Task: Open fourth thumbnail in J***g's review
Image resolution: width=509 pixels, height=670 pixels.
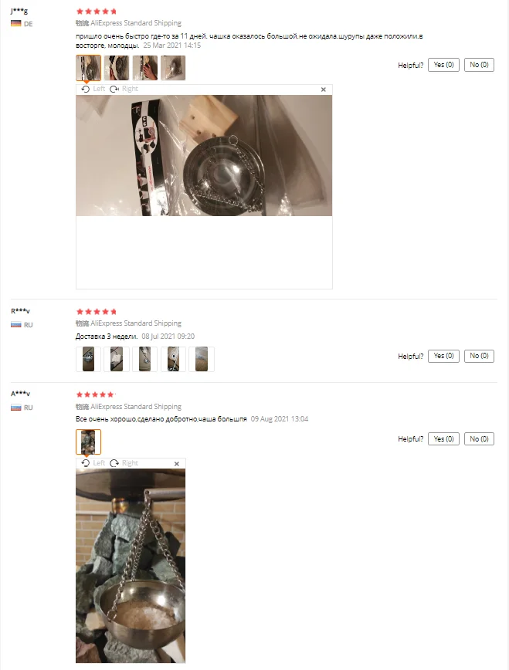Action: (x=173, y=68)
